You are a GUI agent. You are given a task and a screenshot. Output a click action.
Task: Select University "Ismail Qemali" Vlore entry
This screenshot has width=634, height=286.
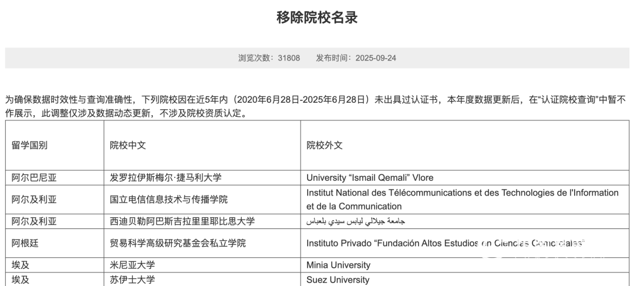click(370, 177)
